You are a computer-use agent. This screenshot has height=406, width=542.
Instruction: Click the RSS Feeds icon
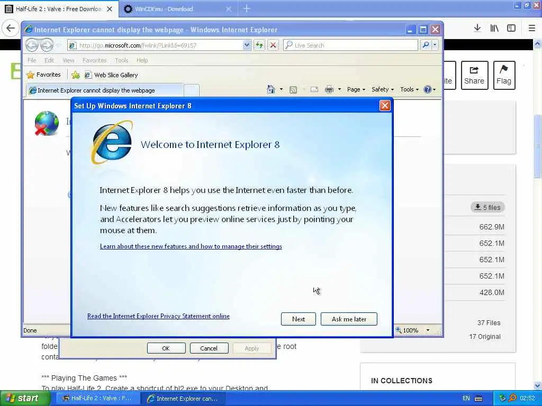[x=293, y=90]
